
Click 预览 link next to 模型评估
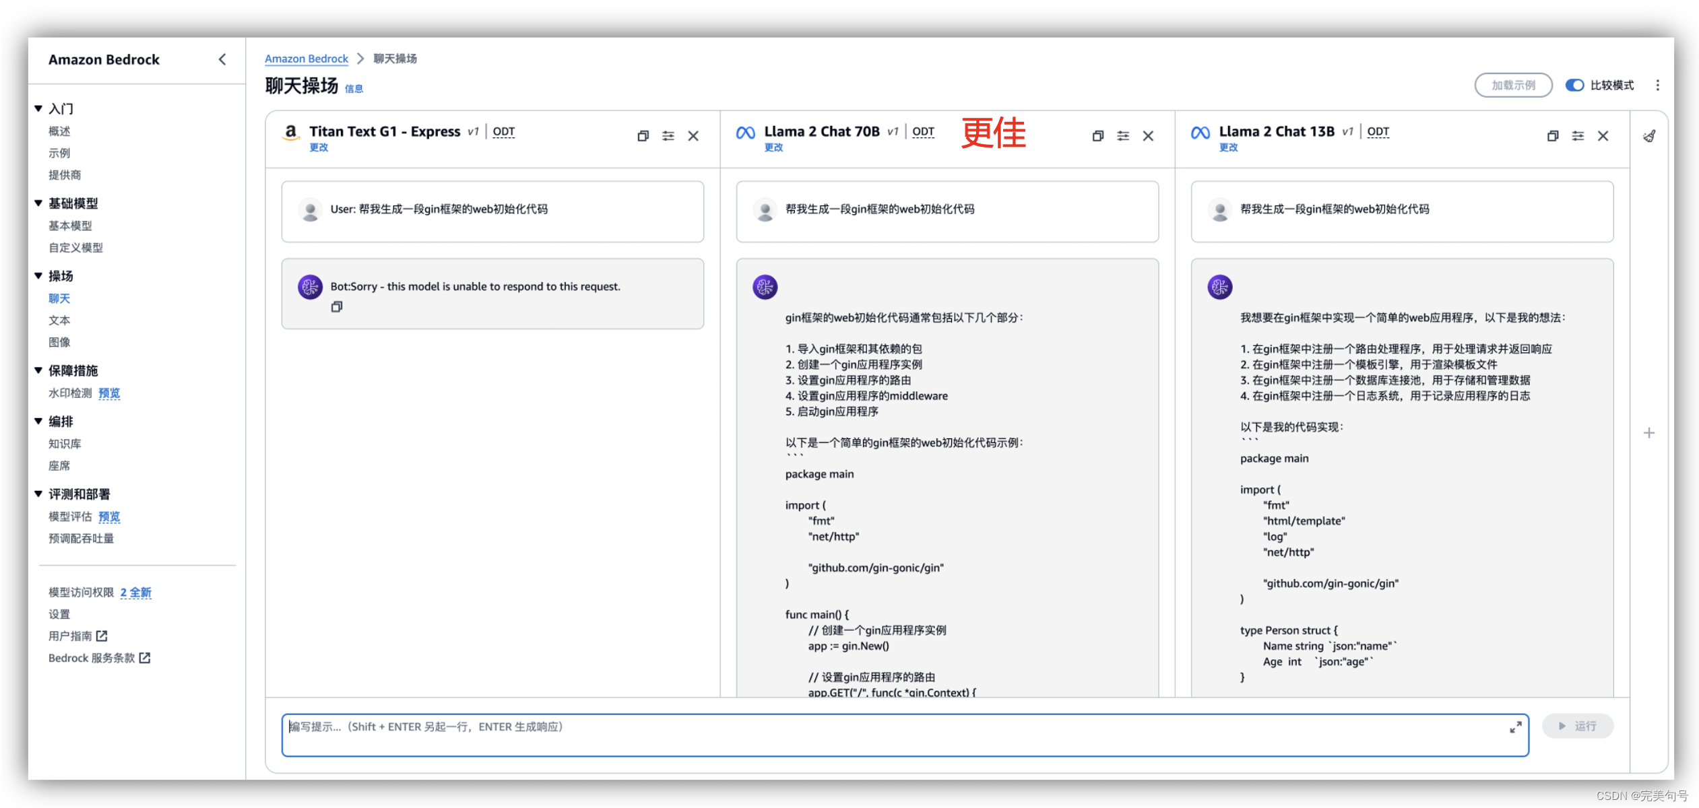(x=109, y=516)
